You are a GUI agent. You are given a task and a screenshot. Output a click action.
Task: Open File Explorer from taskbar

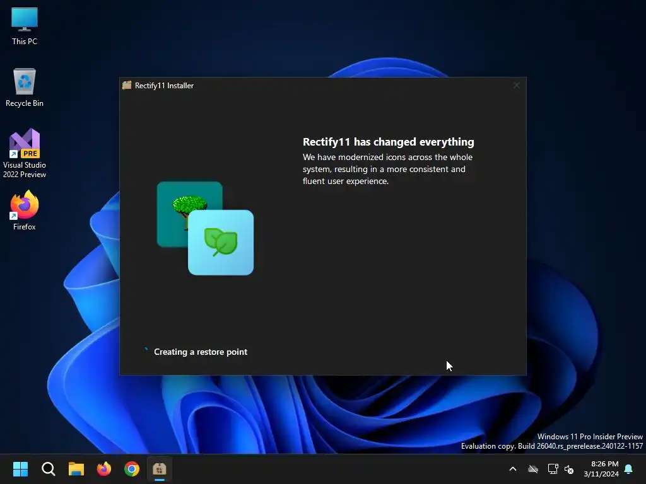76,469
